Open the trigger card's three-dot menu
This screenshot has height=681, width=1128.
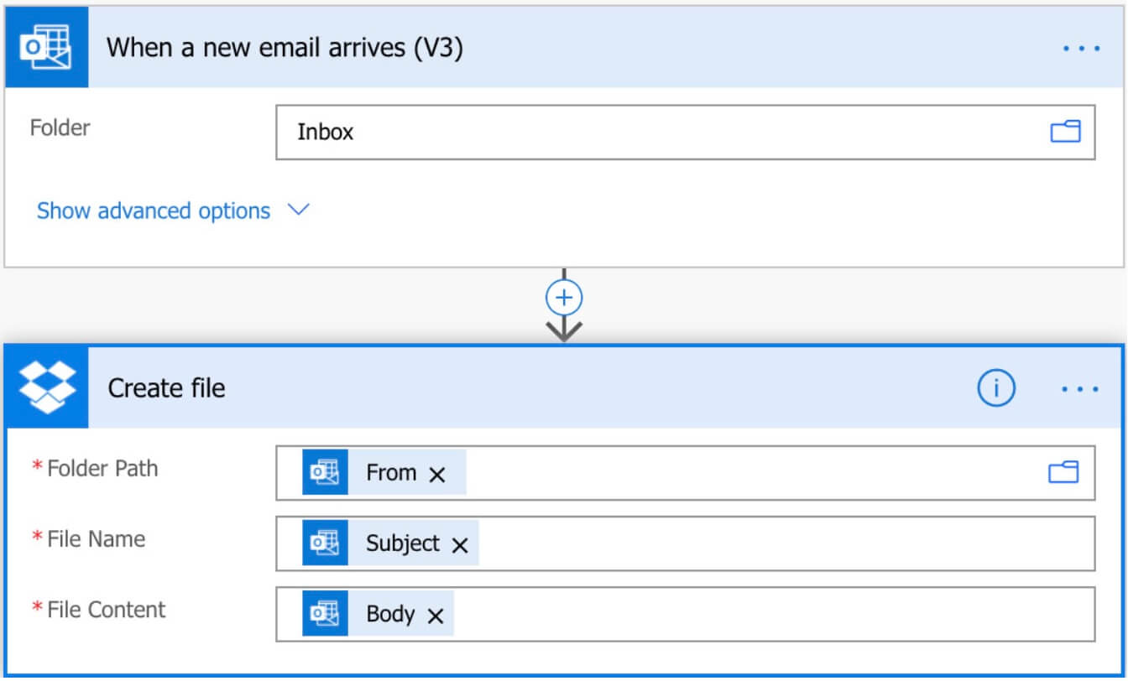pos(1081,48)
